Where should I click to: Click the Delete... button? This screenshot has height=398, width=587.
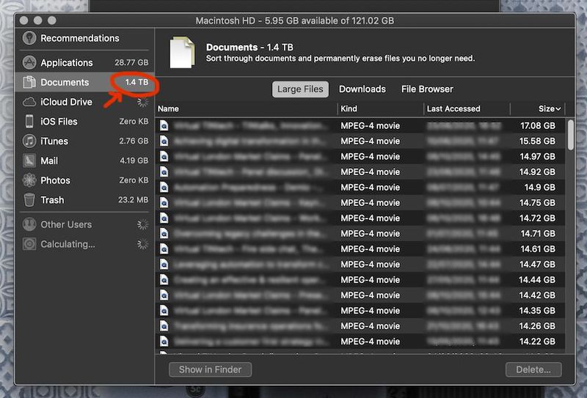pyautogui.click(x=533, y=369)
